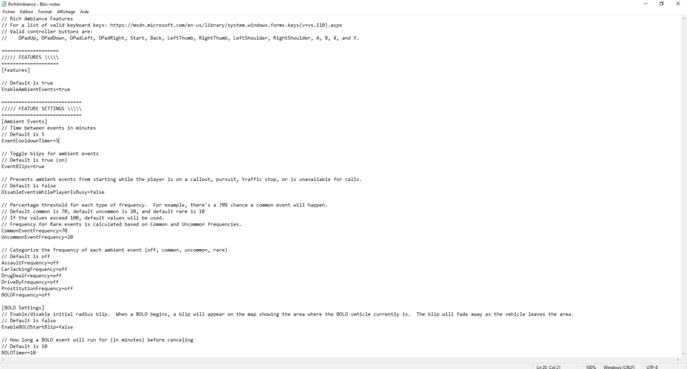
Task: Click on the AssaultFrequency=off line
Action: pyautogui.click(x=30, y=263)
